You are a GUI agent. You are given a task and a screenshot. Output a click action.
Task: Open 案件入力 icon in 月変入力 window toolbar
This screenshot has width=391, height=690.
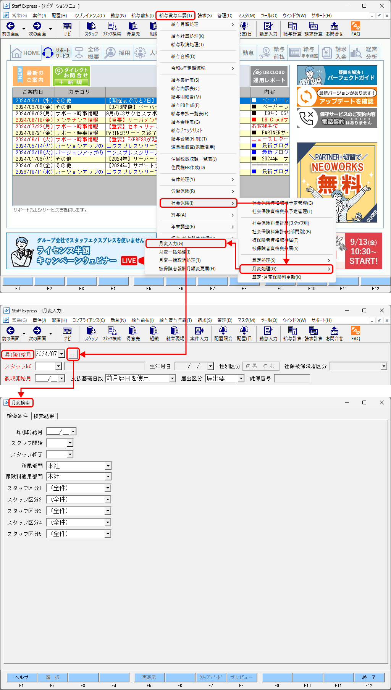tap(199, 333)
